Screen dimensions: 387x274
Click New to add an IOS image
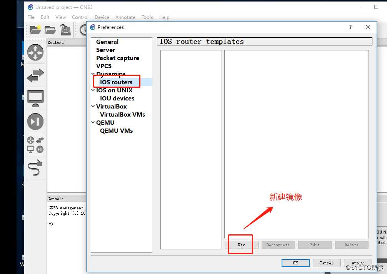click(x=241, y=245)
